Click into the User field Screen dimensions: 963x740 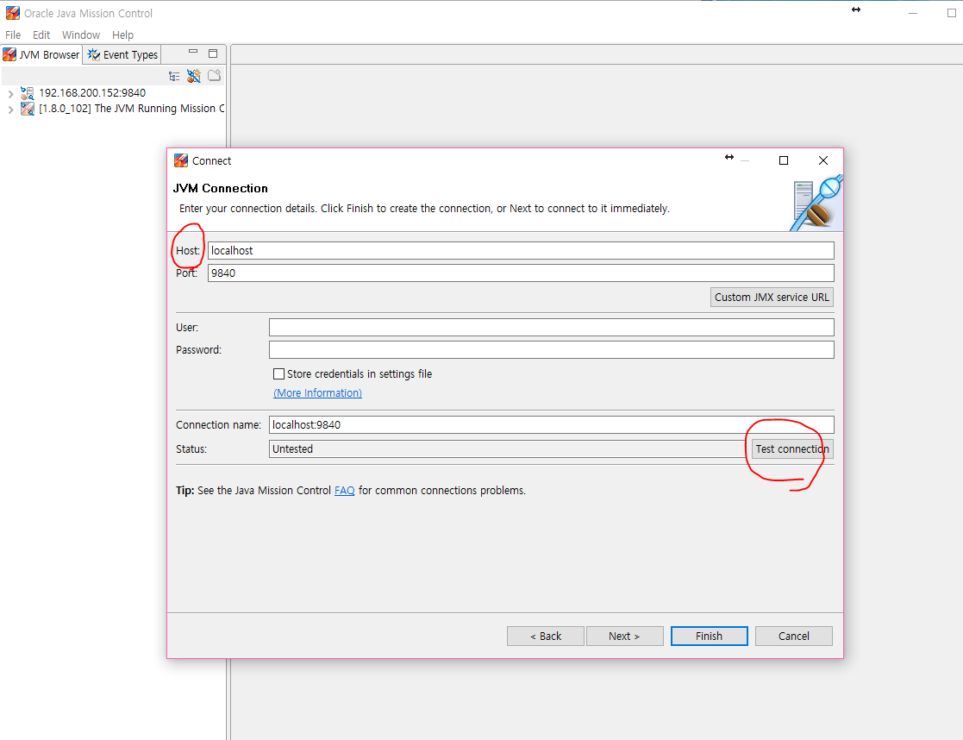552,327
